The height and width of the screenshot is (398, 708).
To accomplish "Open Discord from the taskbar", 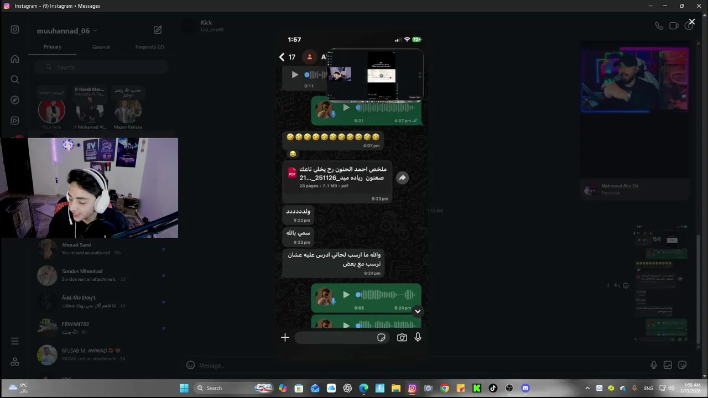I will tap(525, 388).
